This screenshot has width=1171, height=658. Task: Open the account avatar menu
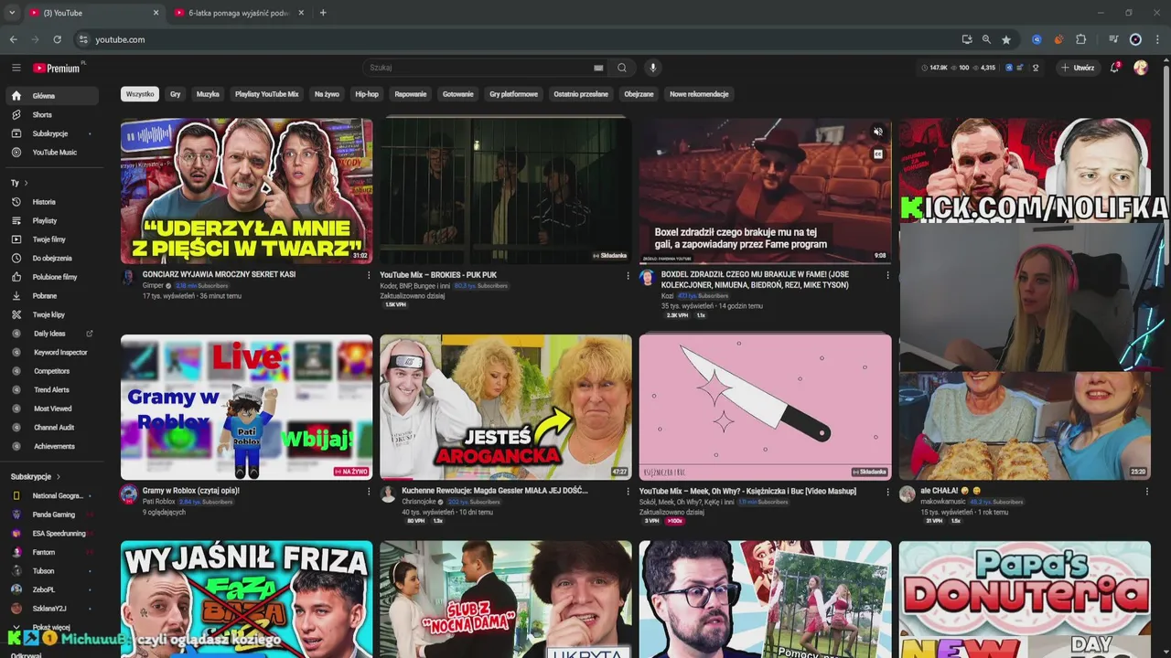pyautogui.click(x=1141, y=68)
